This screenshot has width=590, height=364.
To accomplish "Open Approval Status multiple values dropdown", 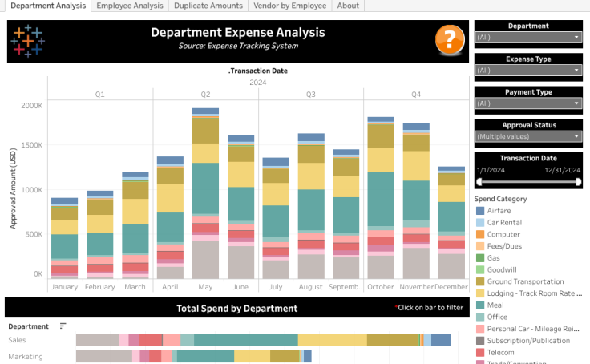I will (527, 136).
